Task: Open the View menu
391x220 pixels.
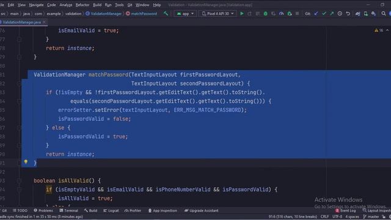Action: pyautogui.click(x=21, y=5)
